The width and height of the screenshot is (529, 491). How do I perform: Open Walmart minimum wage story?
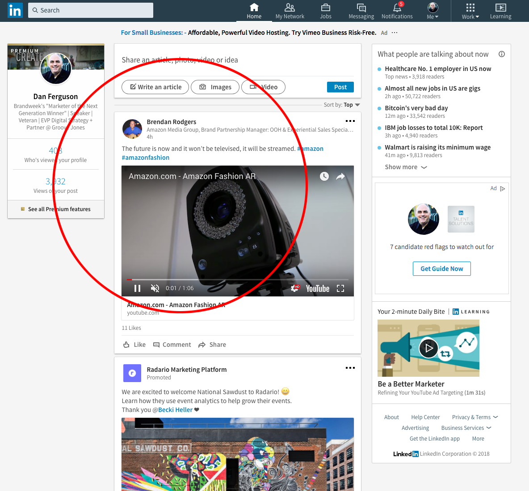click(x=437, y=147)
